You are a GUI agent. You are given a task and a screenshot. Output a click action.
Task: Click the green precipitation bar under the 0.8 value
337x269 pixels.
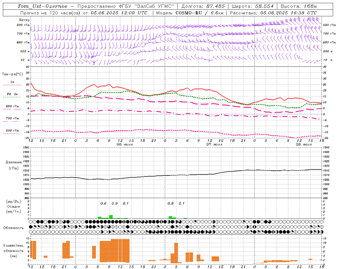point(170,217)
